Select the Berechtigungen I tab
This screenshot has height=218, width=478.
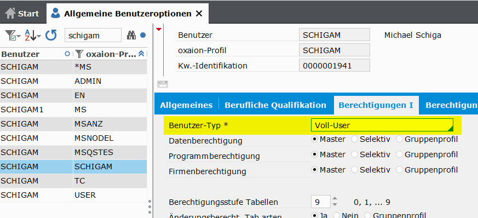376,105
